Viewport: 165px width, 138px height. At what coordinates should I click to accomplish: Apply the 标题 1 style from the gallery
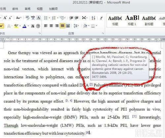click(x=132, y=21)
